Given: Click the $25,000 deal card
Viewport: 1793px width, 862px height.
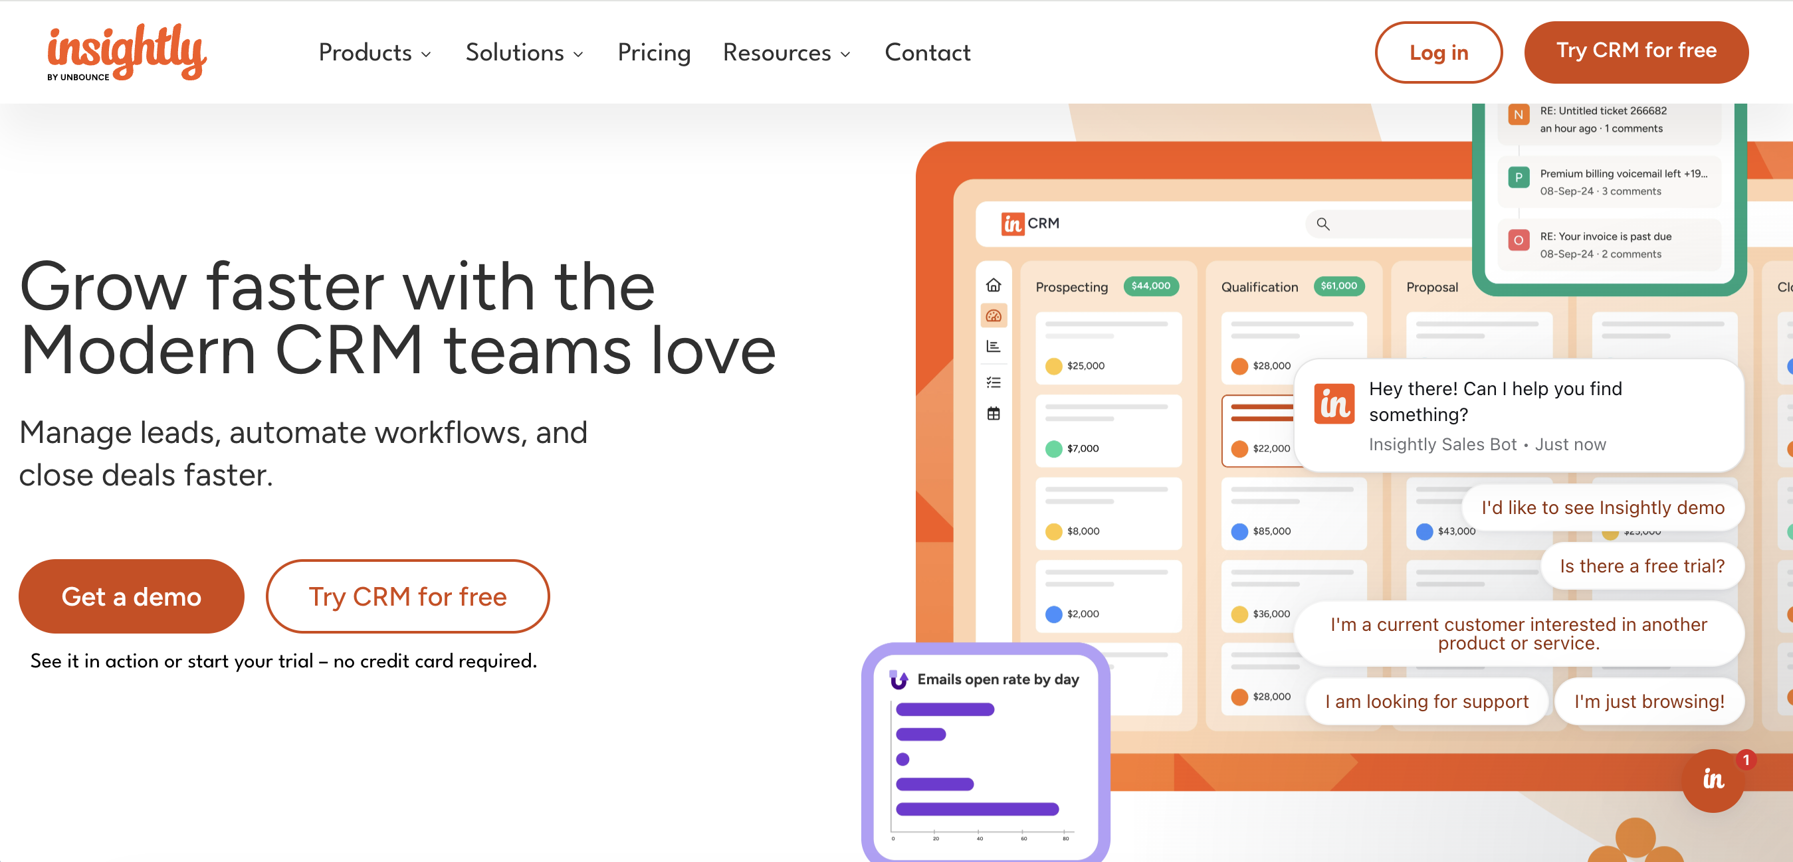Looking at the screenshot, I should 1108,349.
